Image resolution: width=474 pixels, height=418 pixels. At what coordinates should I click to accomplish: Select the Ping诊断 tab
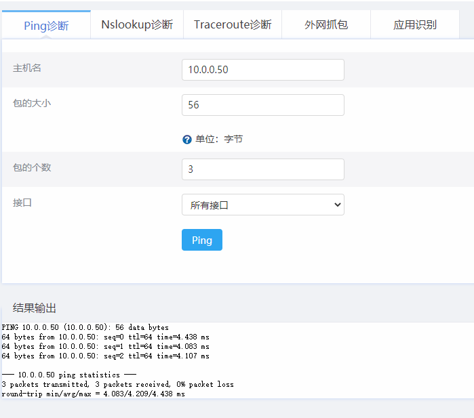click(x=46, y=25)
